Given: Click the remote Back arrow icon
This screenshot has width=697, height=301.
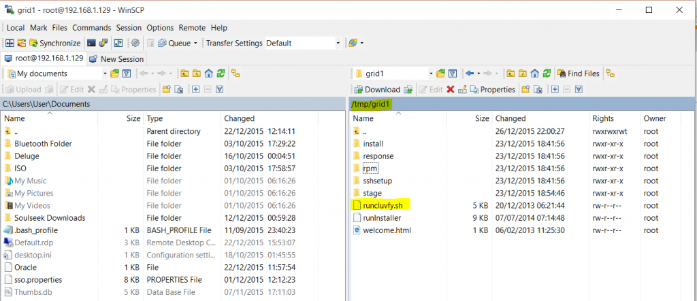Looking at the screenshot, I should point(470,73).
